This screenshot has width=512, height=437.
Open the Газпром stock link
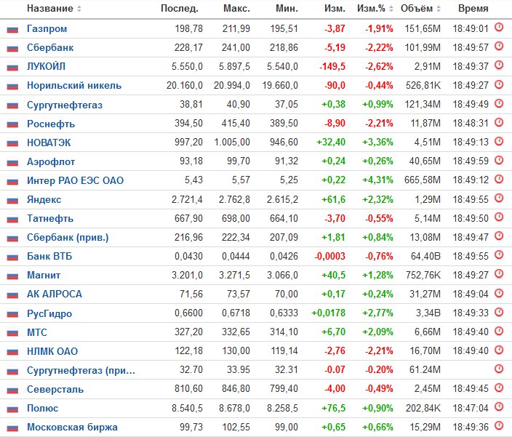[x=47, y=28]
